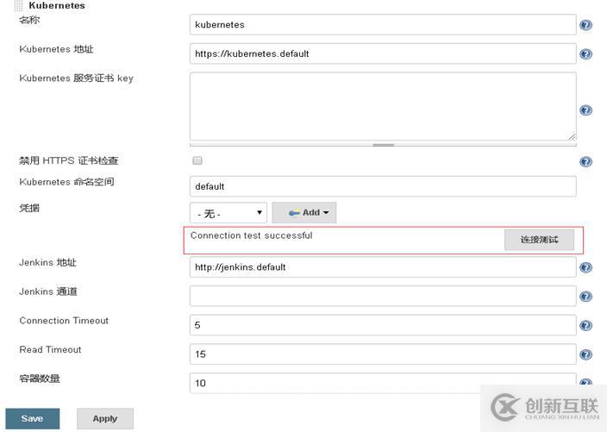607x432 pixels.
Task: Apply the configuration changes
Action: pos(105,418)
